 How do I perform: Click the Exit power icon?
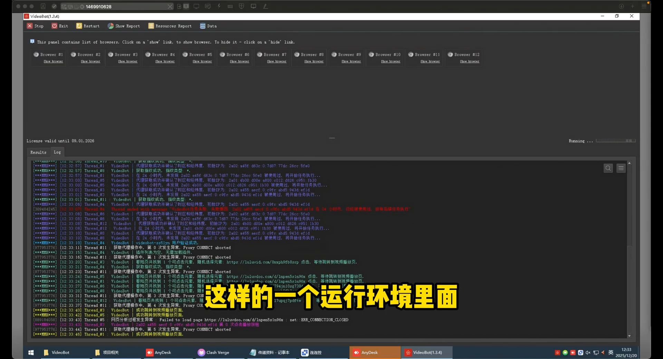click(54, 26)
